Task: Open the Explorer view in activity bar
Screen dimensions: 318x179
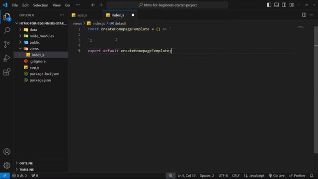Action: [6, 17]
